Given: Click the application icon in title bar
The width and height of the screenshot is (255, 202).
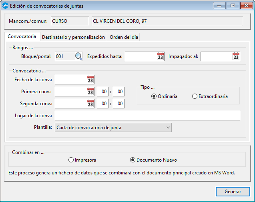Looking at the screenshot, I should pos(5,6).
